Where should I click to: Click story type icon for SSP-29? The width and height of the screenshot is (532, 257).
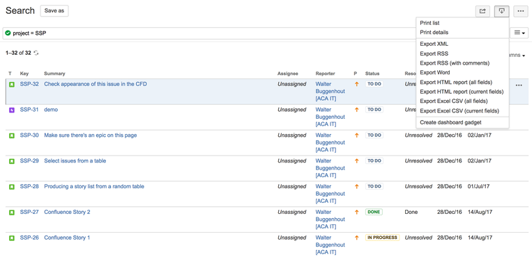[x=12, y=161]
